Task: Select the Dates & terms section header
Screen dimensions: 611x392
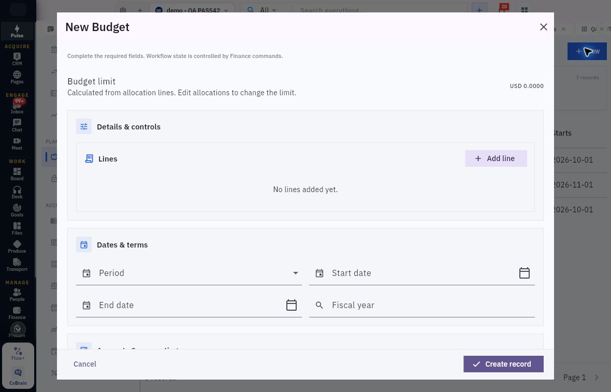Action: [122, 245]
